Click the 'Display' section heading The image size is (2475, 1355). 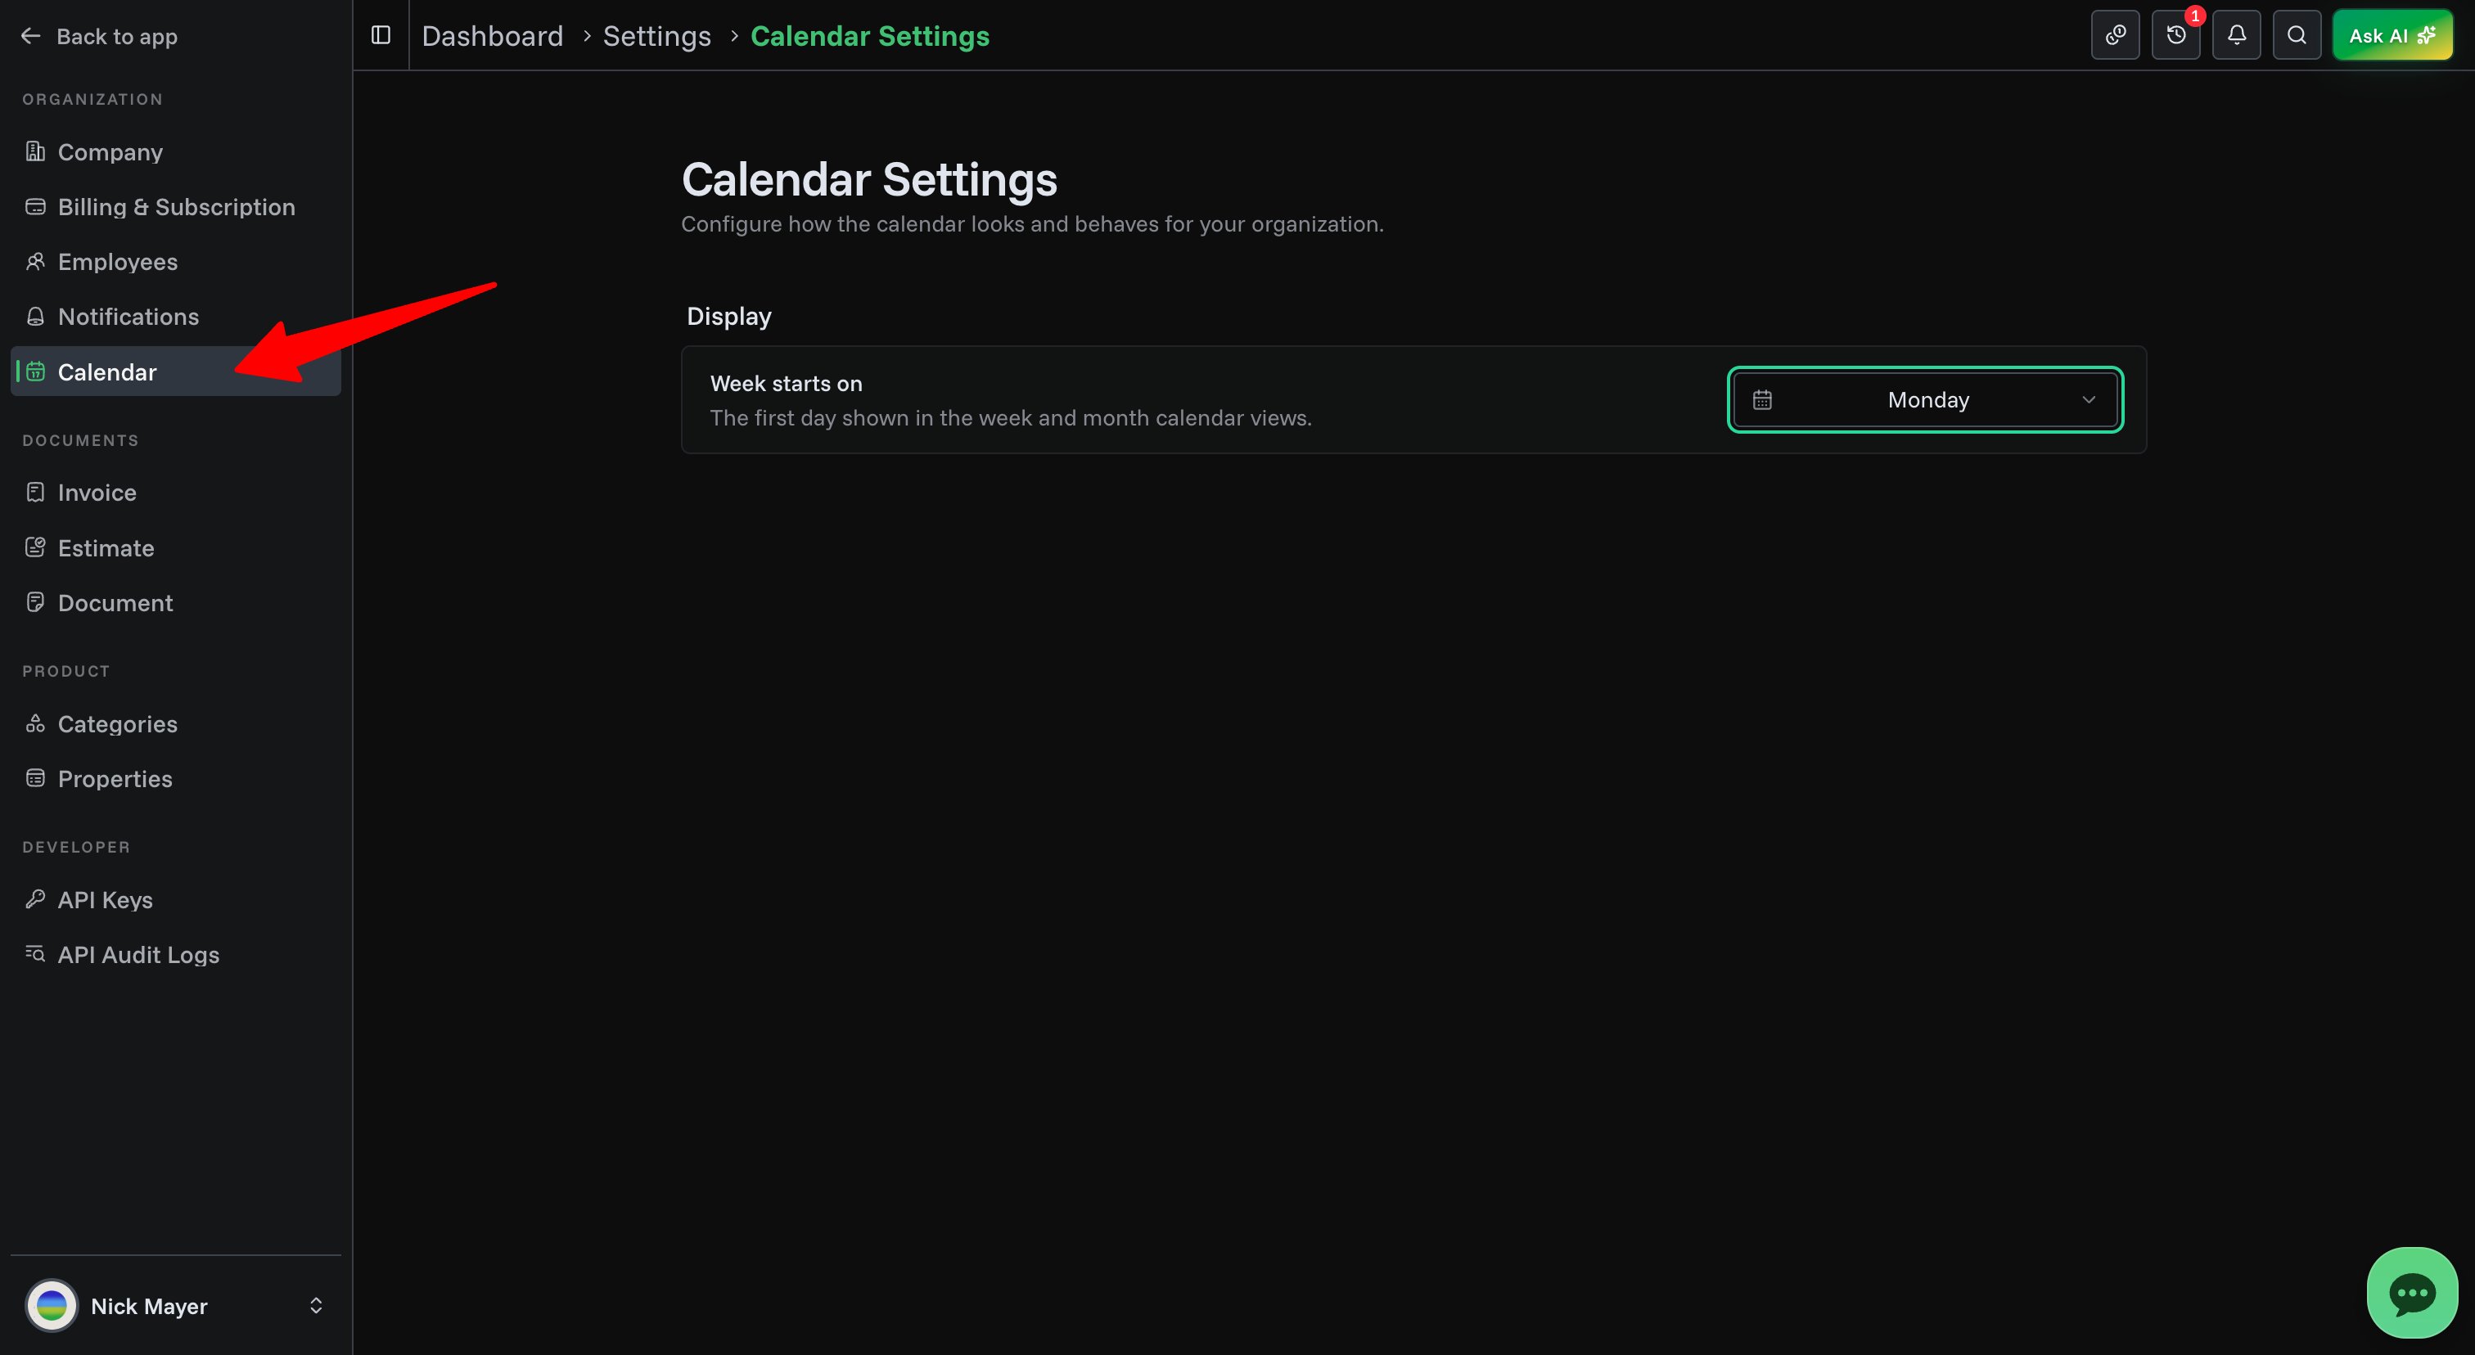(x=729, y=316)
